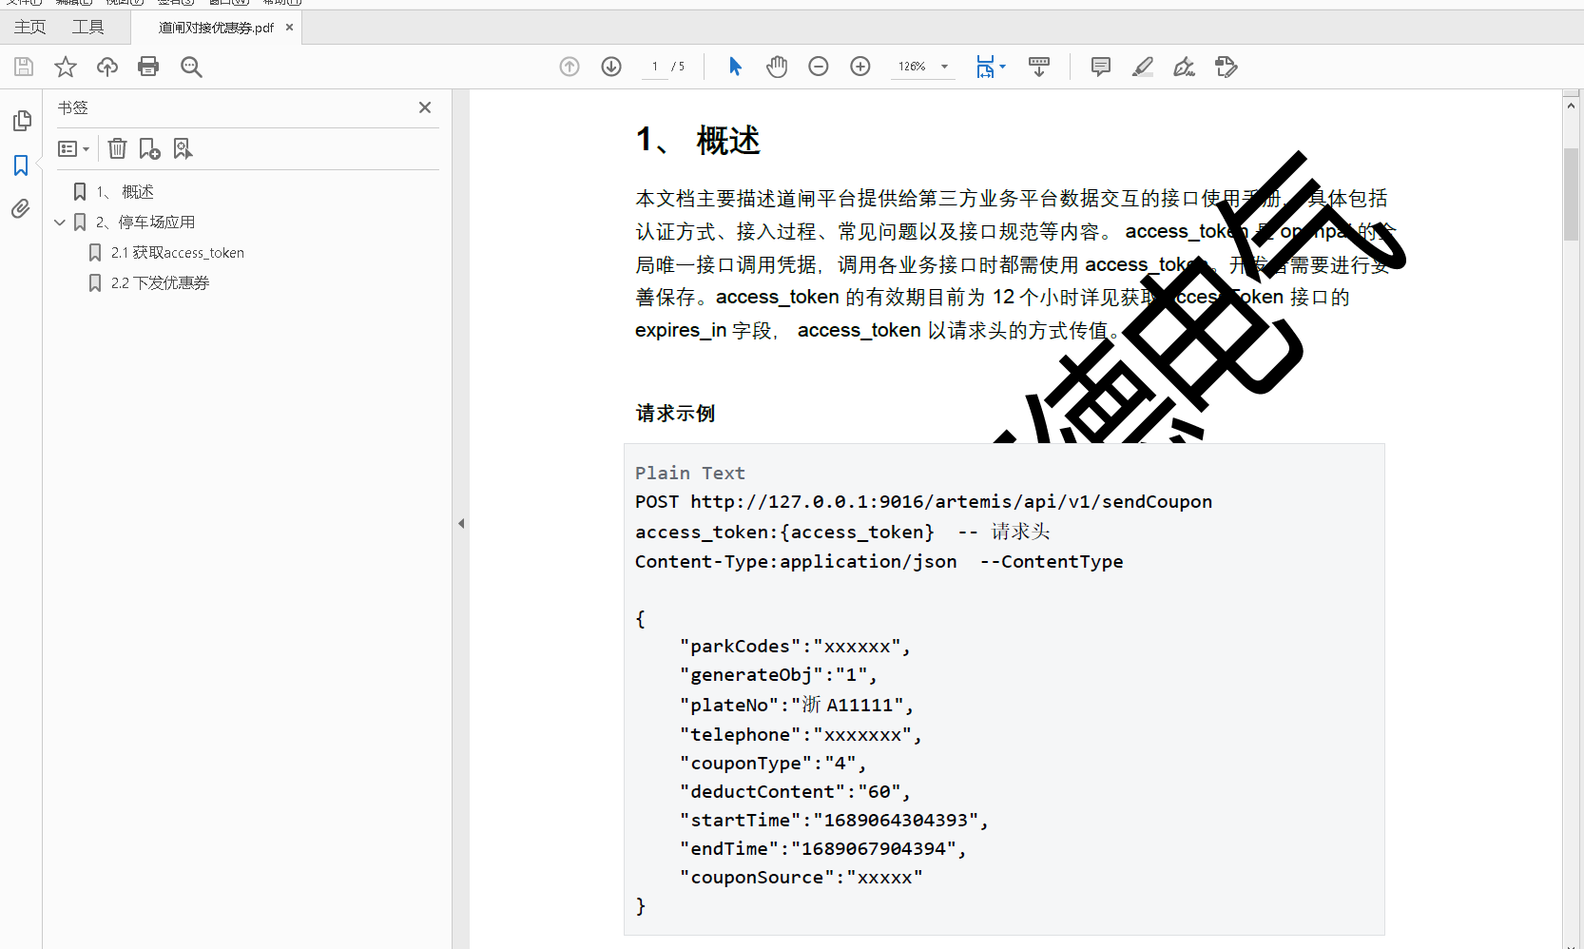Zoom in with the plus icon

tap(860, 67)
